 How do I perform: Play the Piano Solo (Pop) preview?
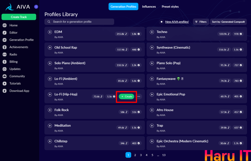152,63
